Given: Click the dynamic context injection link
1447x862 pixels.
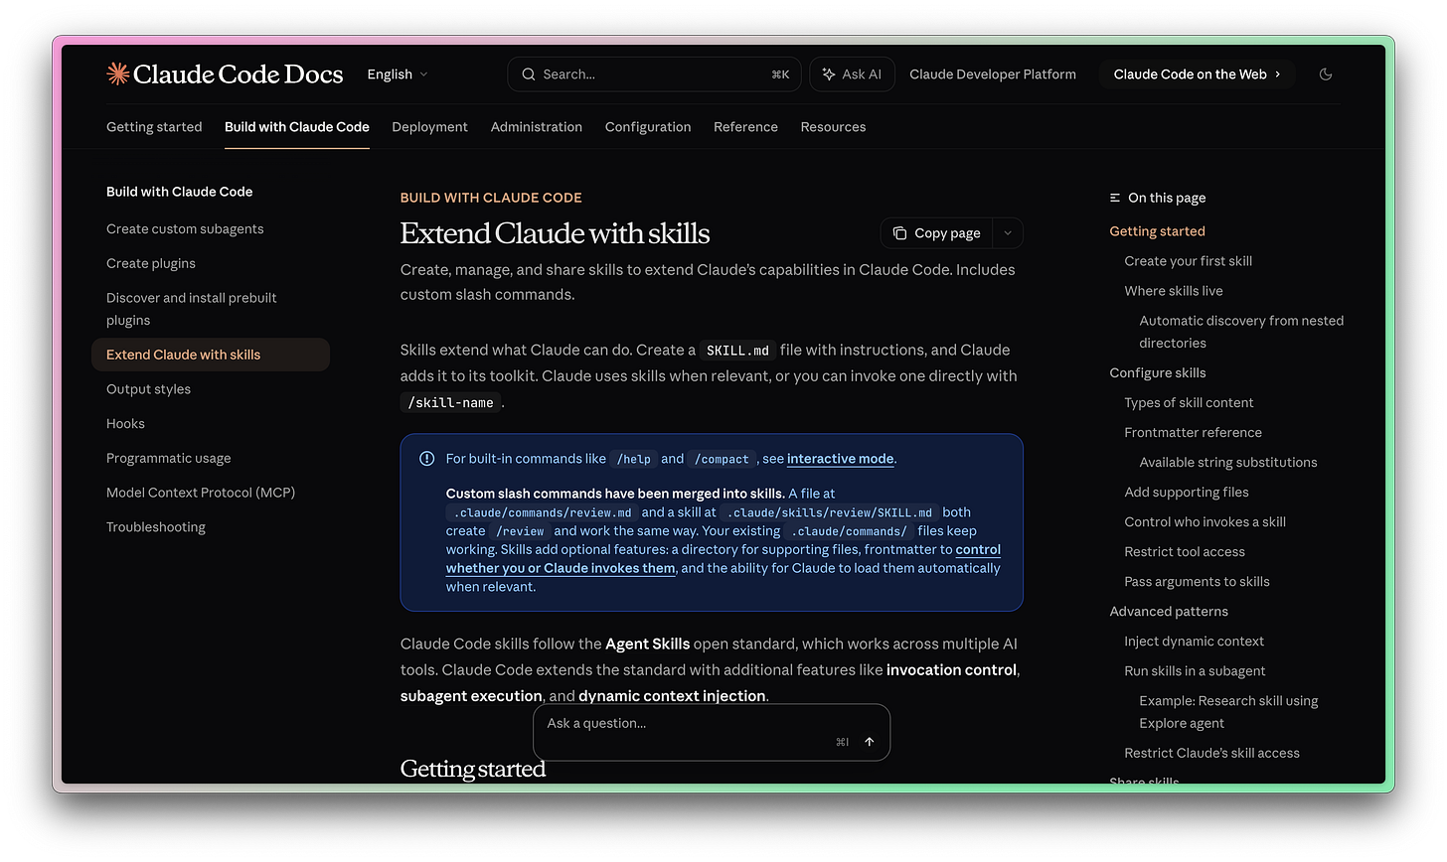Looking at the screenshot, I should coord(672,696).
